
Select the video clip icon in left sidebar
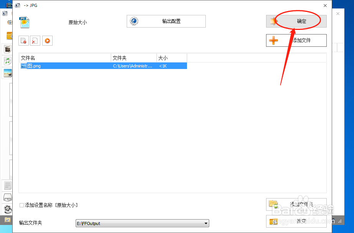click(8, 49)
